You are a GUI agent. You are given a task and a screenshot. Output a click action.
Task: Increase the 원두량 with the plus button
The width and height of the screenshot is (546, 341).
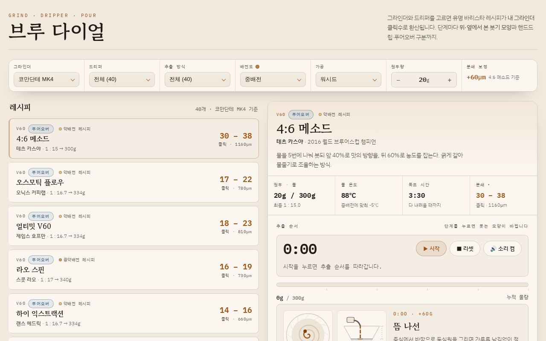tap(449, 80)
